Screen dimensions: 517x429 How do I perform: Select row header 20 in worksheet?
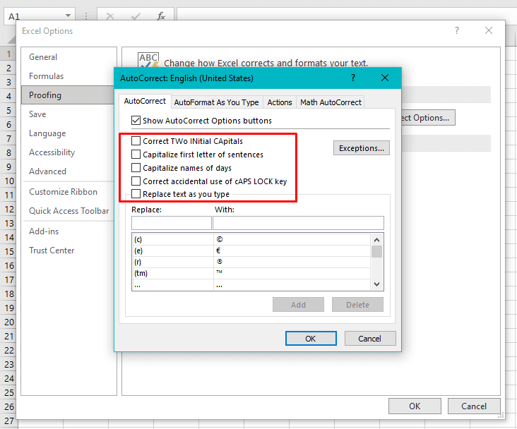point(9,322)
